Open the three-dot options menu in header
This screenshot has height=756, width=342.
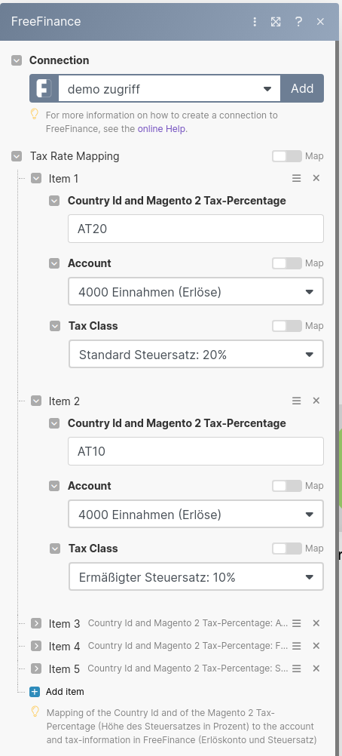[255, 22]
